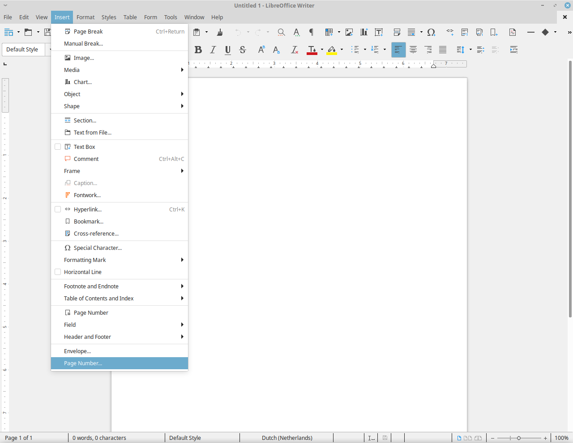Toggle the Text Box checkbox item
This screenshot has width=573, height=443.
[58, 147]
